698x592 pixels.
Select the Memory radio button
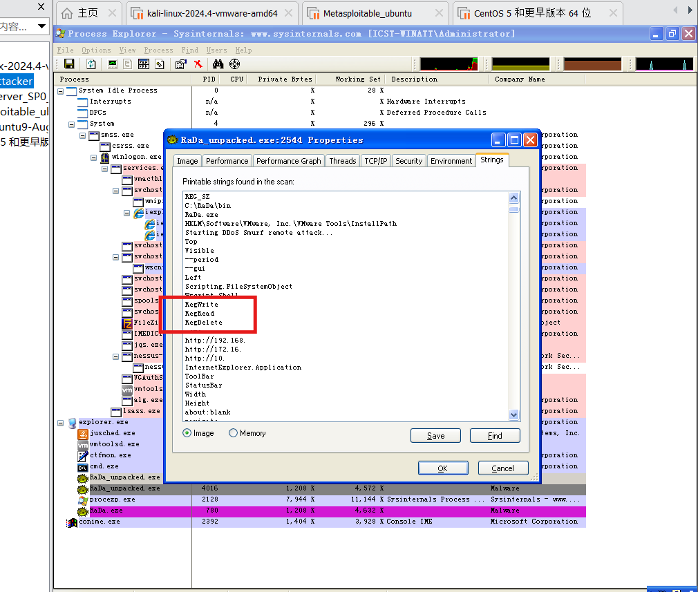(234, 433)
